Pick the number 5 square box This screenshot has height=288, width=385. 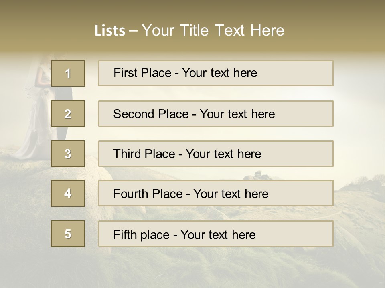[x=68, y=234]
